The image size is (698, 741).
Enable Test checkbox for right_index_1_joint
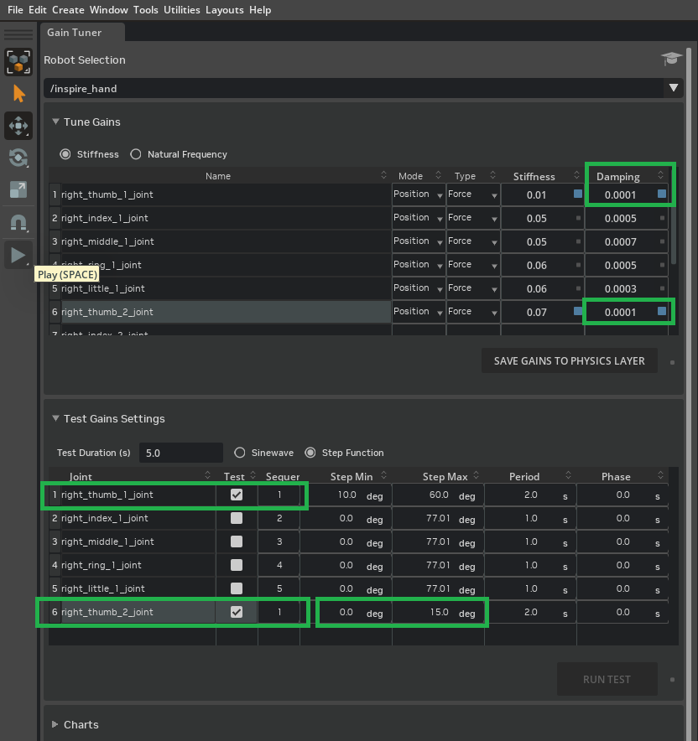pyautogui.click(x=237, y=518)
